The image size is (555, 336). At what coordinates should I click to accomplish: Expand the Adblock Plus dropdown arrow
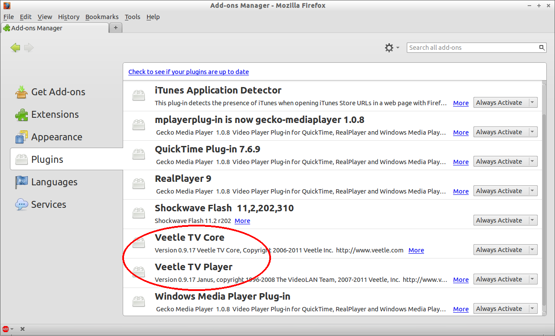pyautogui.click(x=12, y=330)
